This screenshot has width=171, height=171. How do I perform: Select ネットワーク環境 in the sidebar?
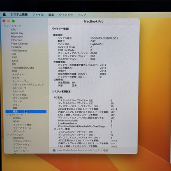click(22, 125)
